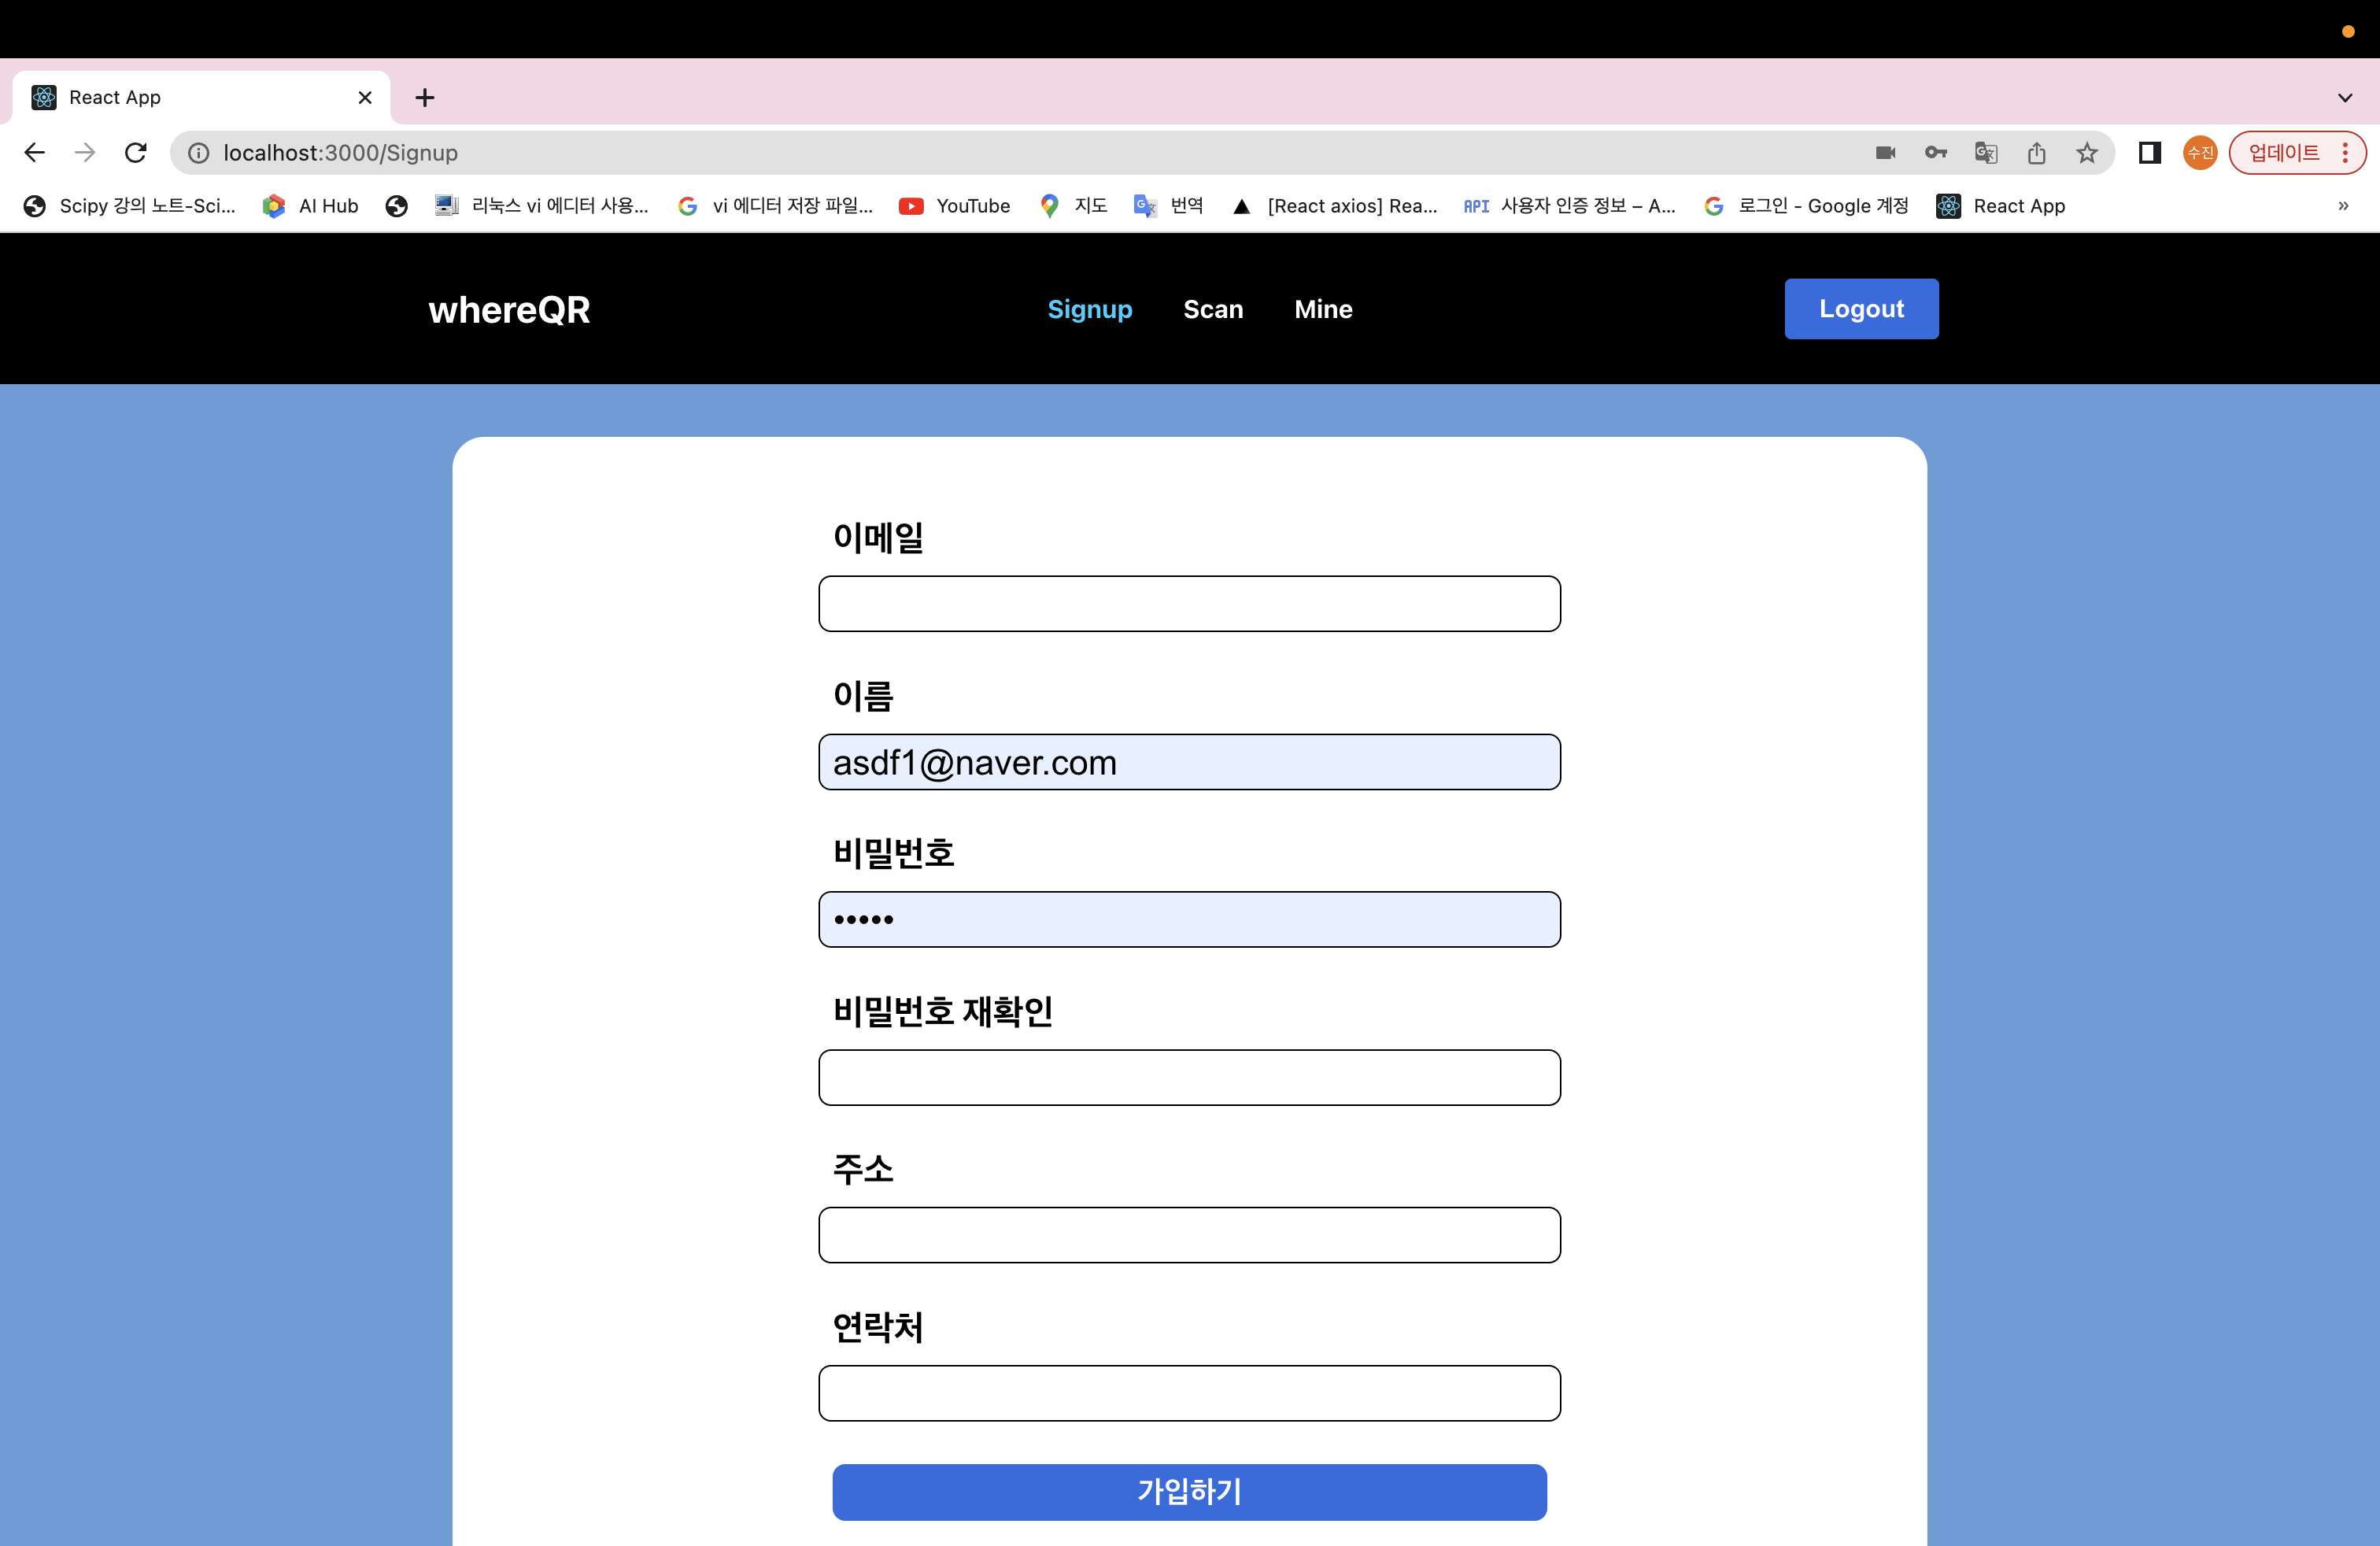Click the browser reload icon
2380x1546 pixels.
(x=136, y=152)
